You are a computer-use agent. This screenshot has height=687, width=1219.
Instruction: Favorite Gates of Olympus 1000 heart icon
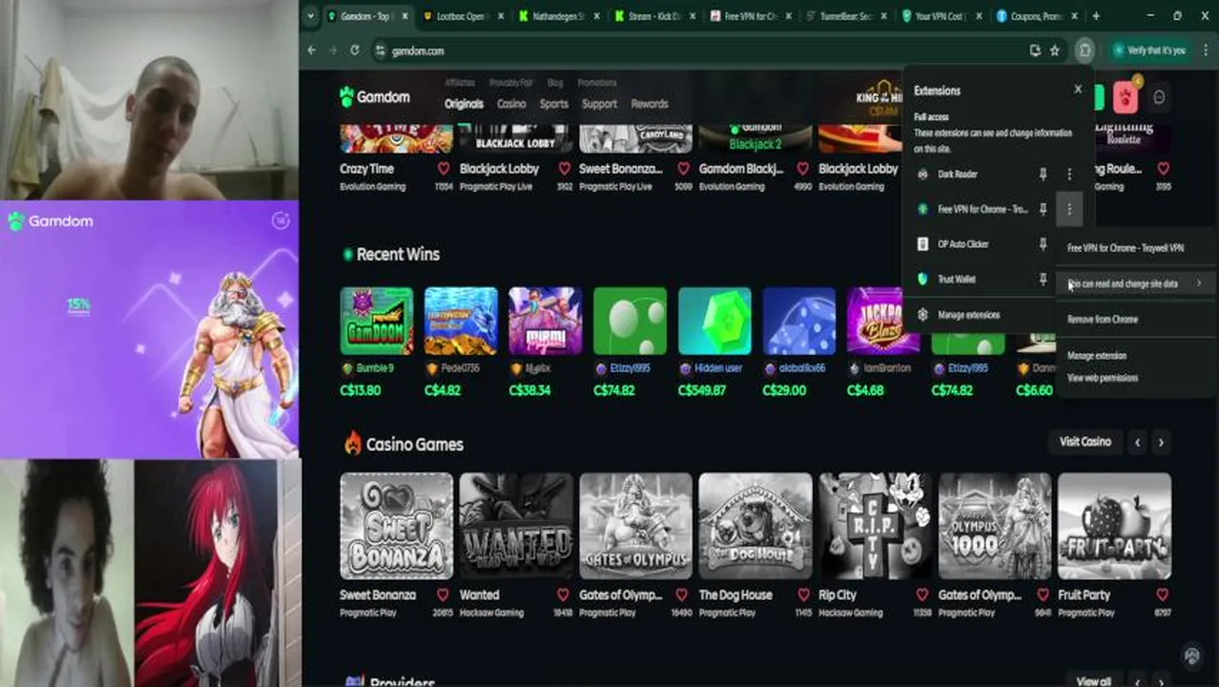click(1043, 594)
